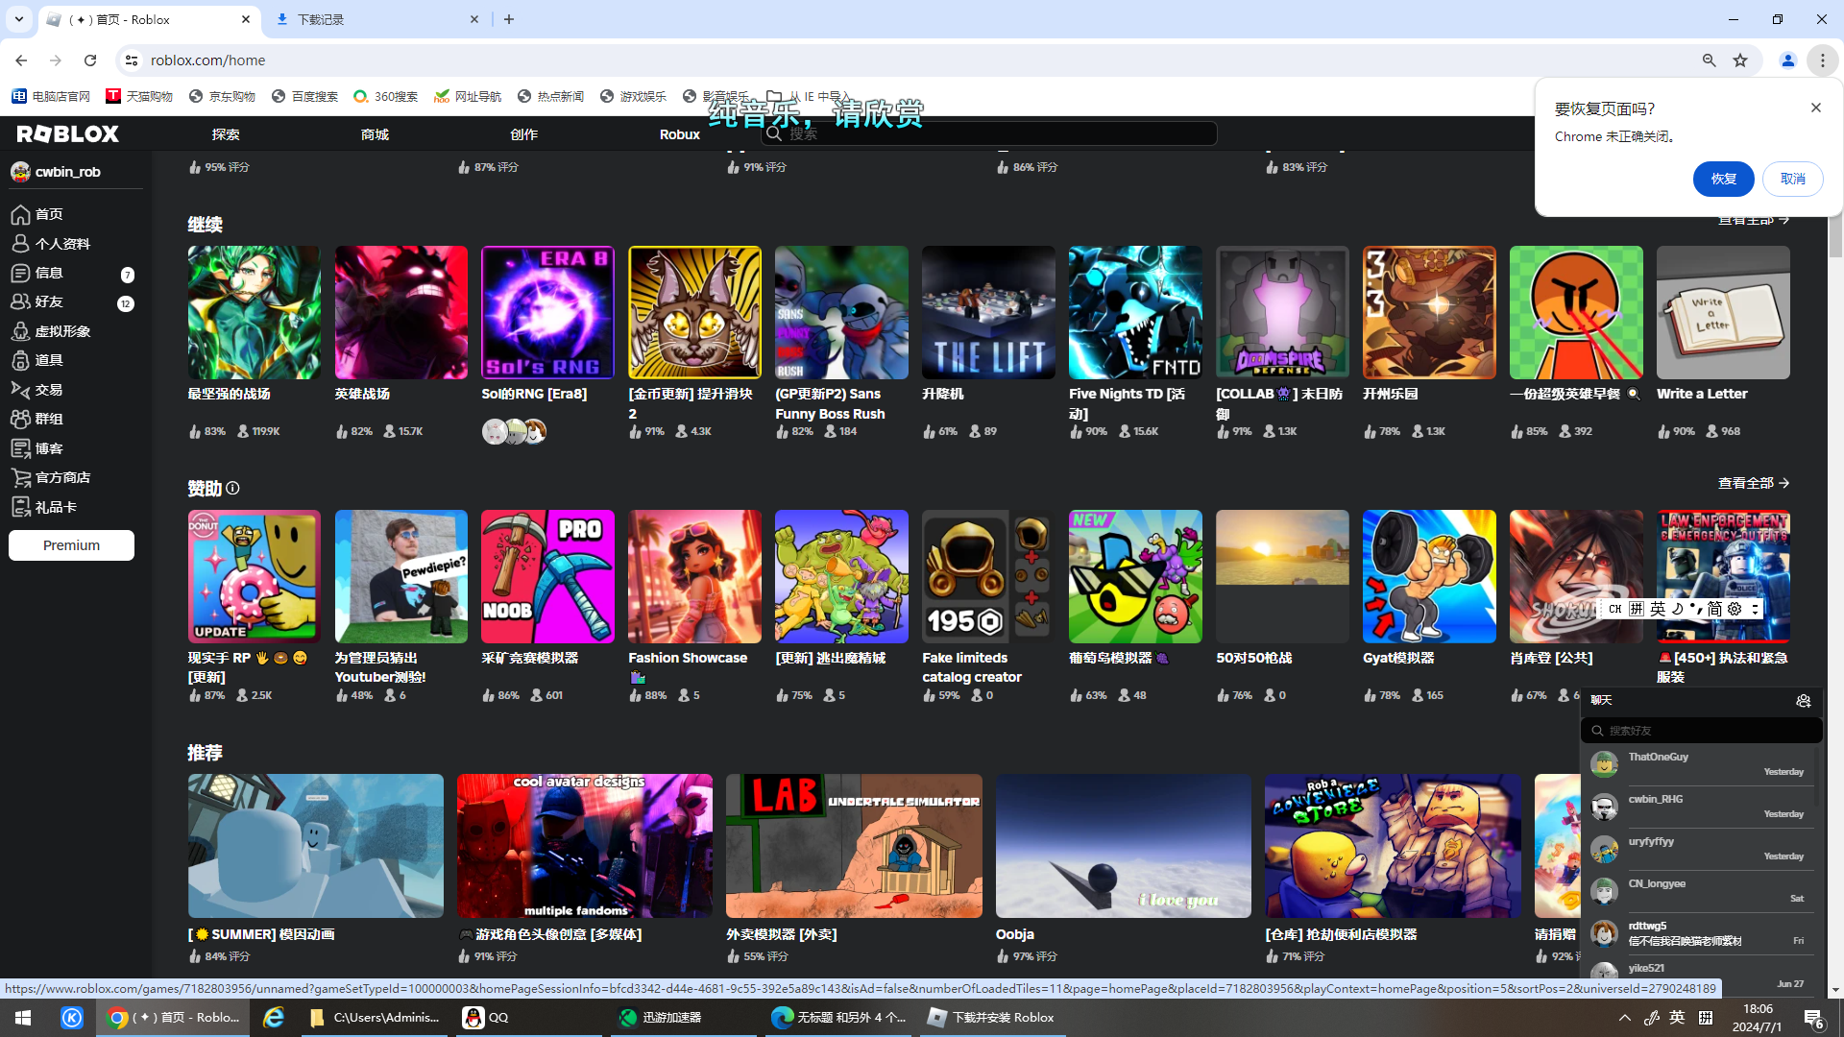Open 博客 blog in sidebar
Viewport: 1844px width, 1037px height.
click(38, 448)
